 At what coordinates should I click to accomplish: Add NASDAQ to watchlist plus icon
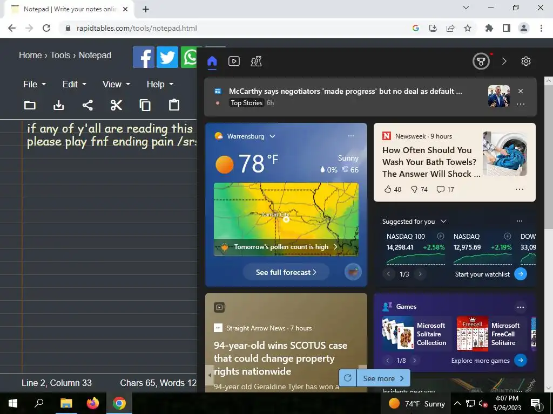point(508,236)
